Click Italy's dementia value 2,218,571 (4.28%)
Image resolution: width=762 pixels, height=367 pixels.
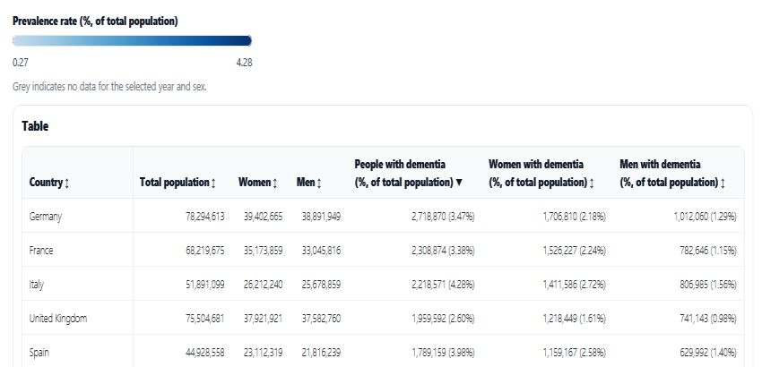(423, 284)
